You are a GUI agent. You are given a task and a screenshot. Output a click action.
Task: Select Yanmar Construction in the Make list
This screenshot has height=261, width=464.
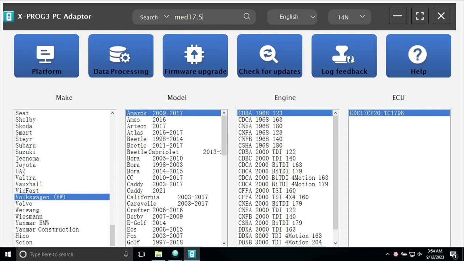coord(62,229)
